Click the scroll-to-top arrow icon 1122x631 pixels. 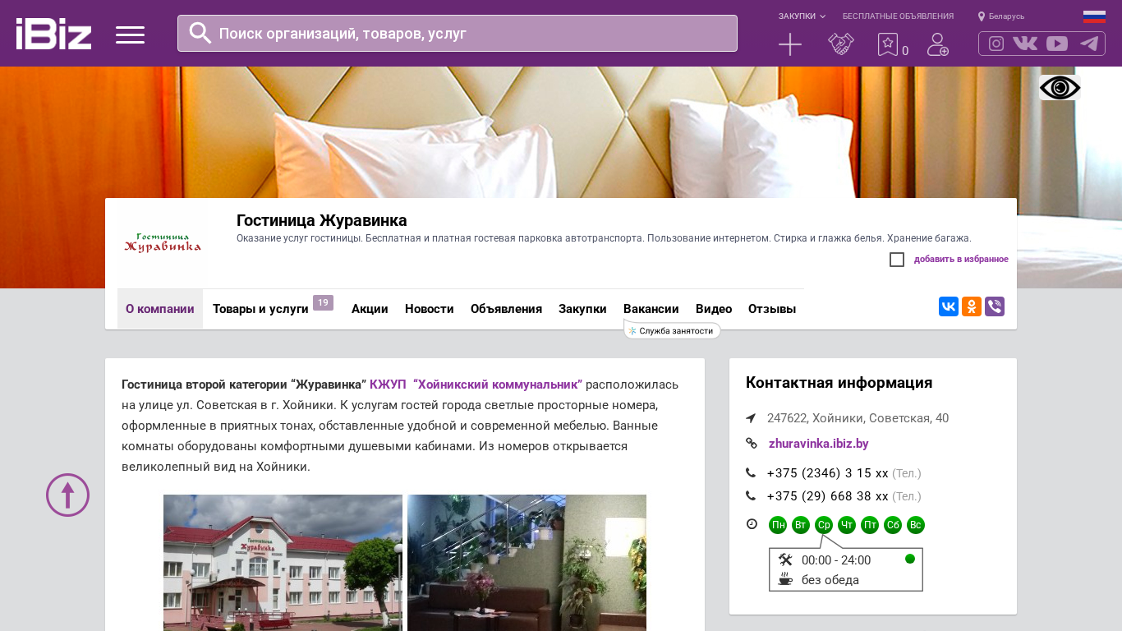(67, 495)
